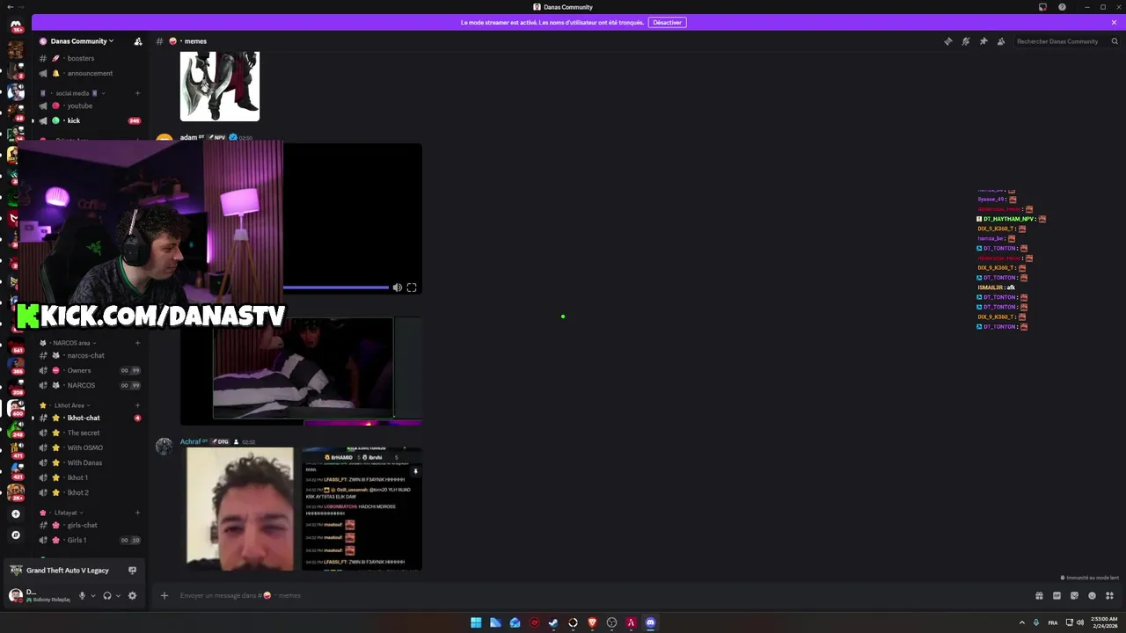Open the system tray overflow chevron

[x=1021, y=622]
